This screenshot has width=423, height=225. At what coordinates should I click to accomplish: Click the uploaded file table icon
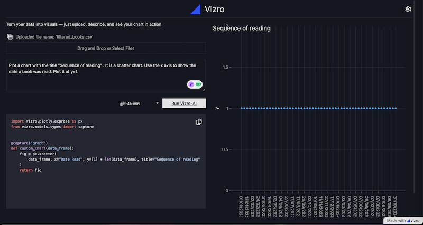(x=10, y=36)
